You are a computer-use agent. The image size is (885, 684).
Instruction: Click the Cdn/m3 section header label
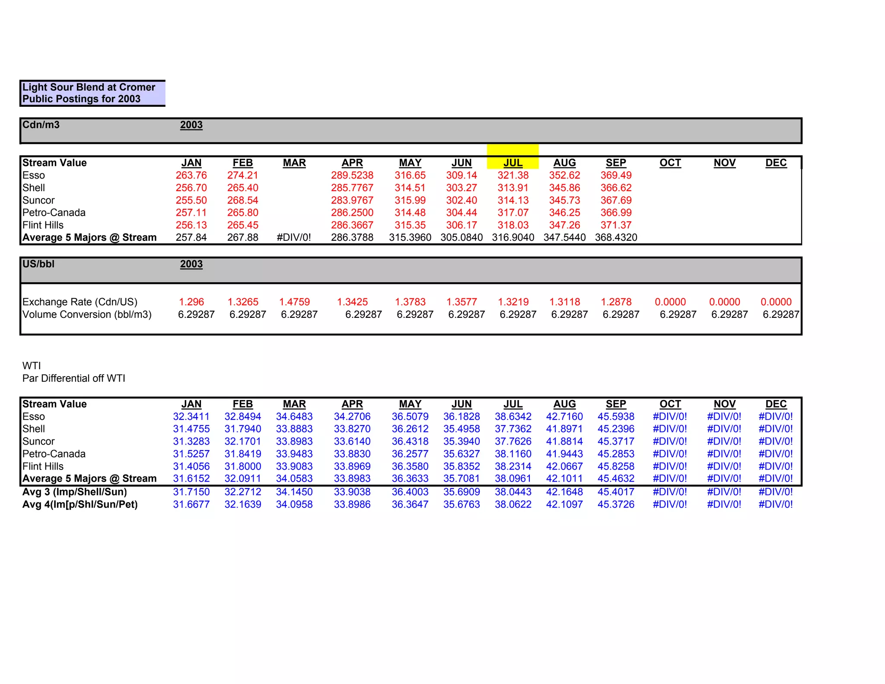(41, 125)
